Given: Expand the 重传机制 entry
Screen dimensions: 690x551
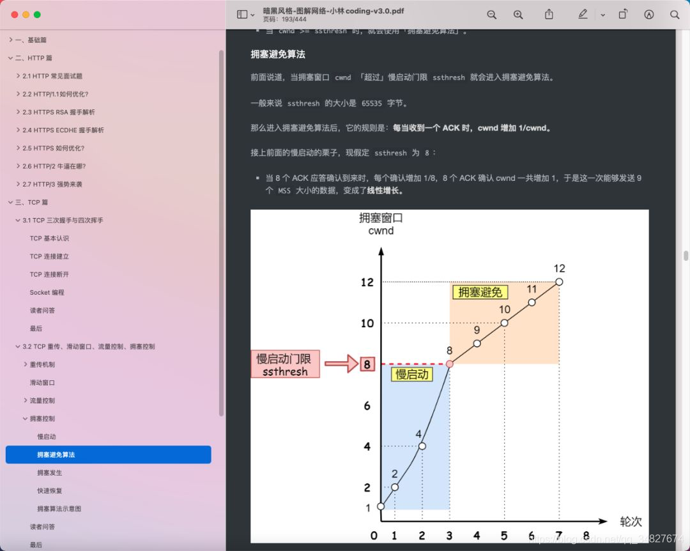Looking at the screenshot, I should pyautogui.click(x=26, y=364).
